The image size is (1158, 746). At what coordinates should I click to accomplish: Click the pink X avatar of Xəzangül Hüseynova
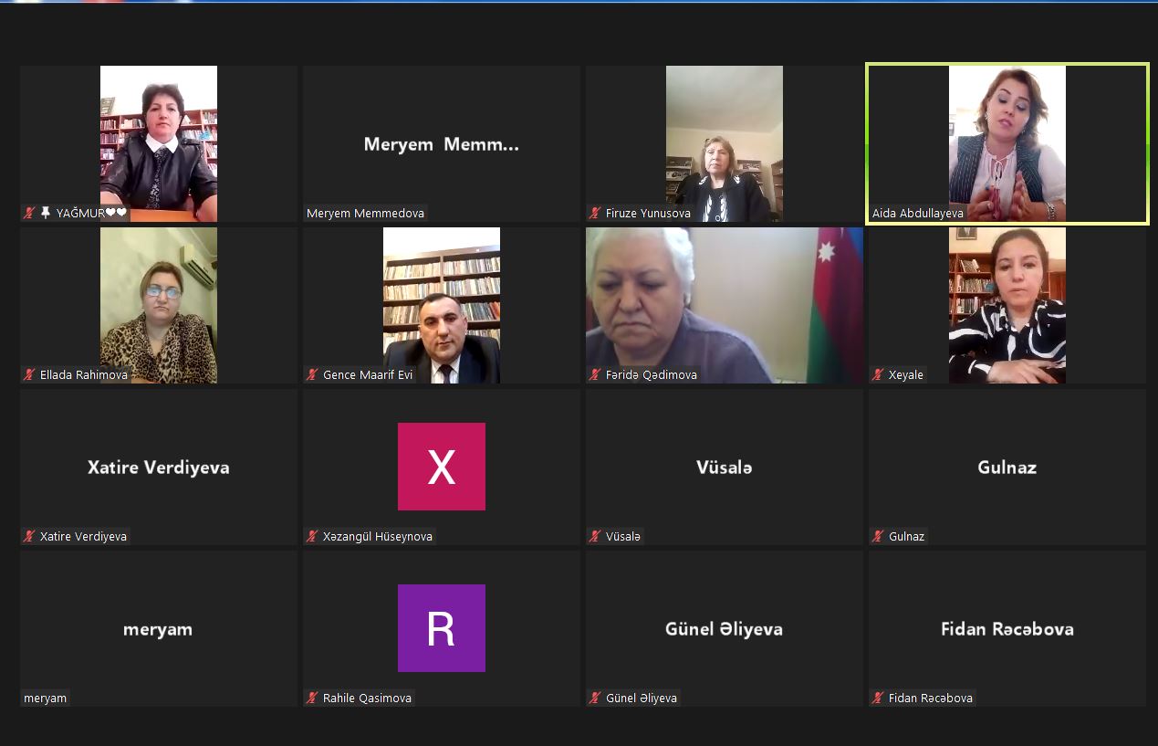pyautogui.click(x=441, y=467)
